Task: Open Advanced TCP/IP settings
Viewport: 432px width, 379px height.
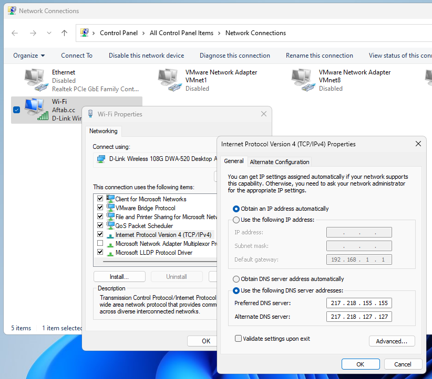Action: tap(392, 341)
